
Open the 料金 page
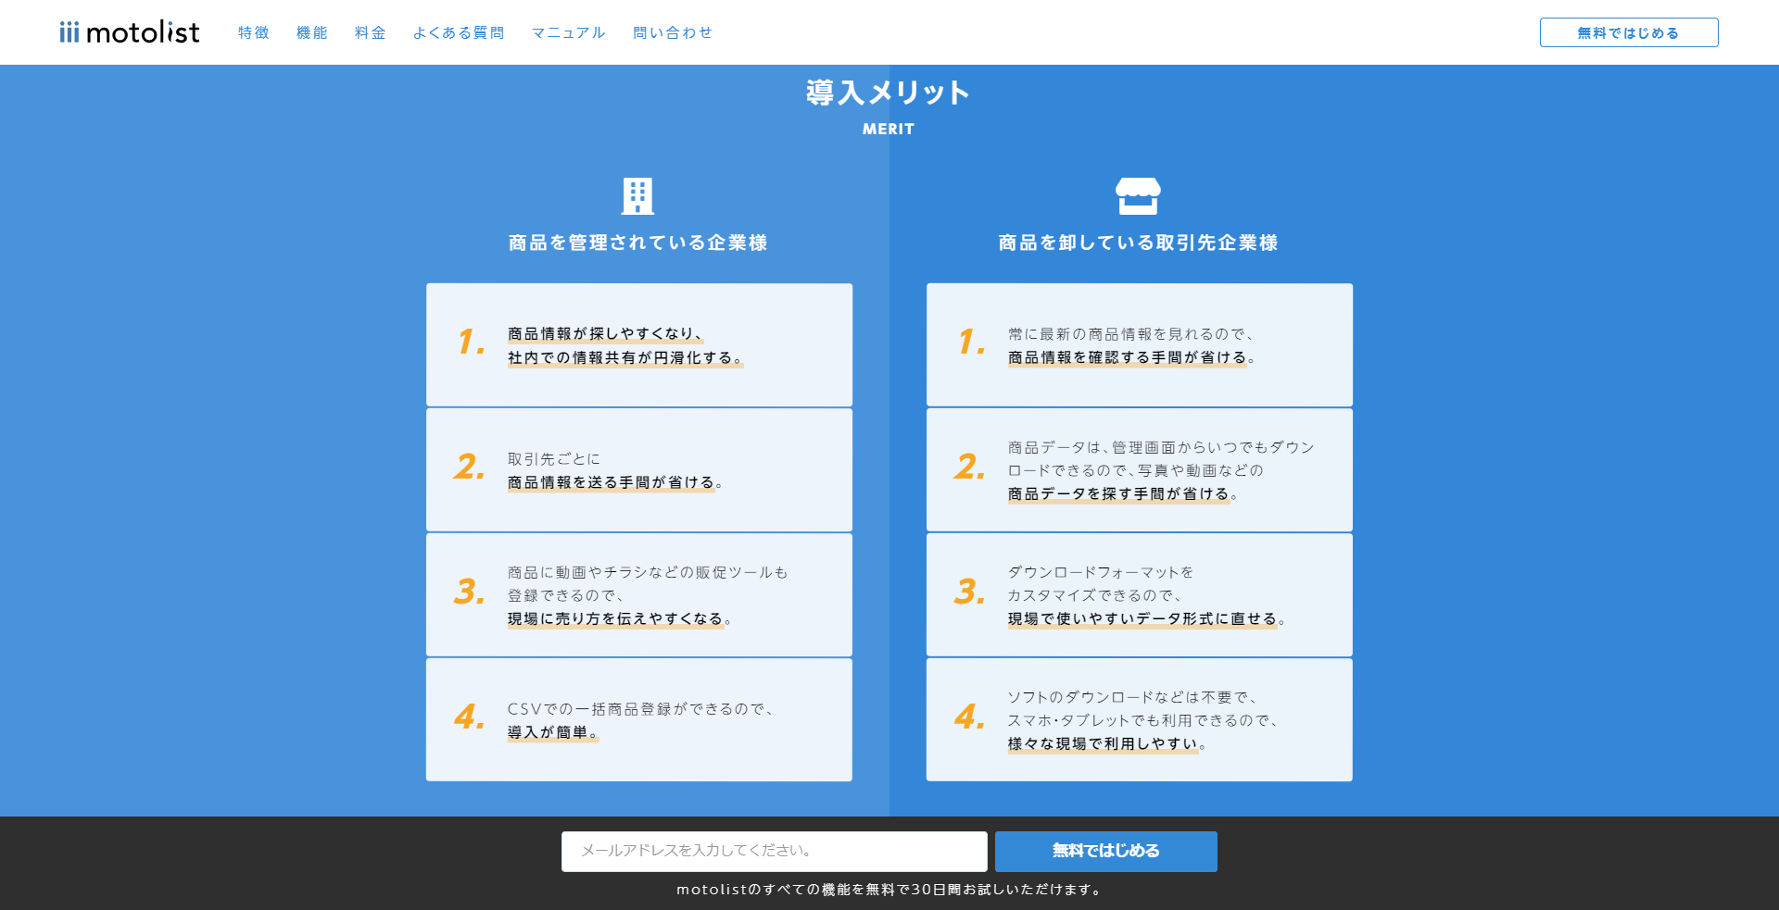pyautogui.click(x=370, y=31)
